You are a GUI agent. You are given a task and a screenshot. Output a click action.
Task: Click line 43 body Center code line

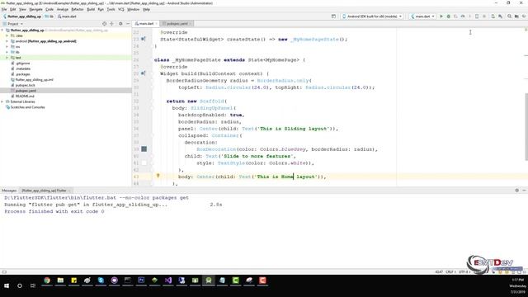(252, 177)
